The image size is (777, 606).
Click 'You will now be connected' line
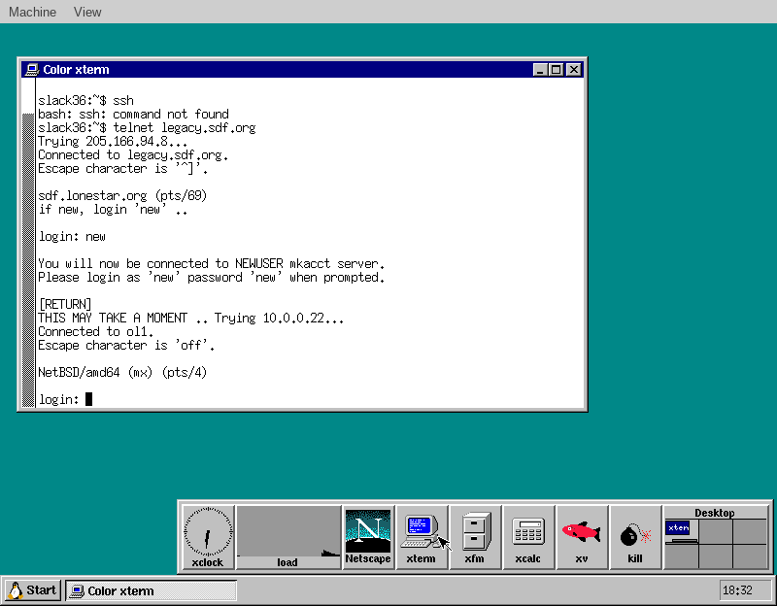(212, 263)
